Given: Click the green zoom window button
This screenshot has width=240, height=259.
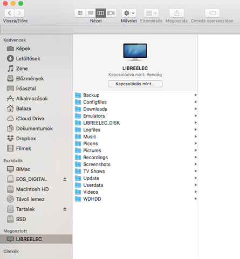Looking at the screenshot, I should [x=21, y=3].
